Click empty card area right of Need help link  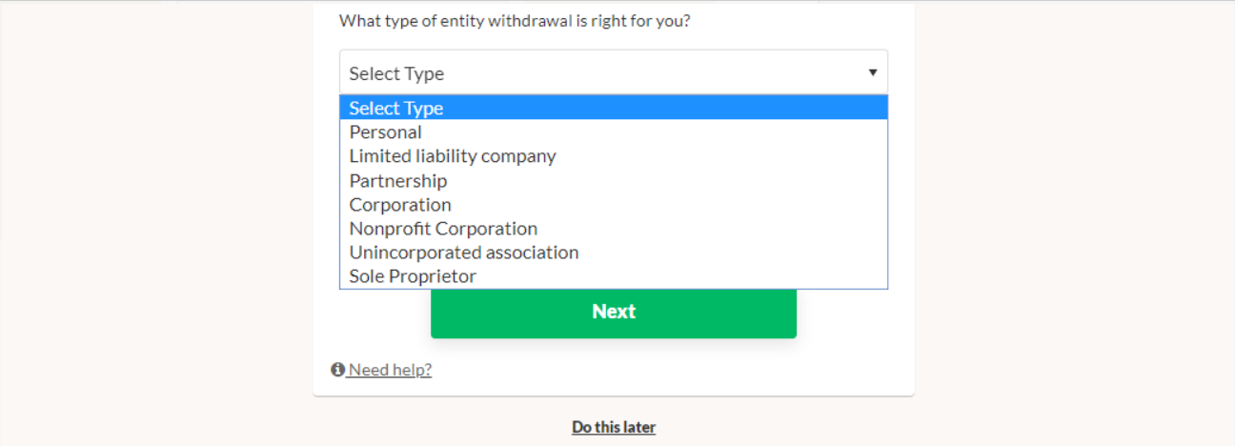click(x=667, y=370)
